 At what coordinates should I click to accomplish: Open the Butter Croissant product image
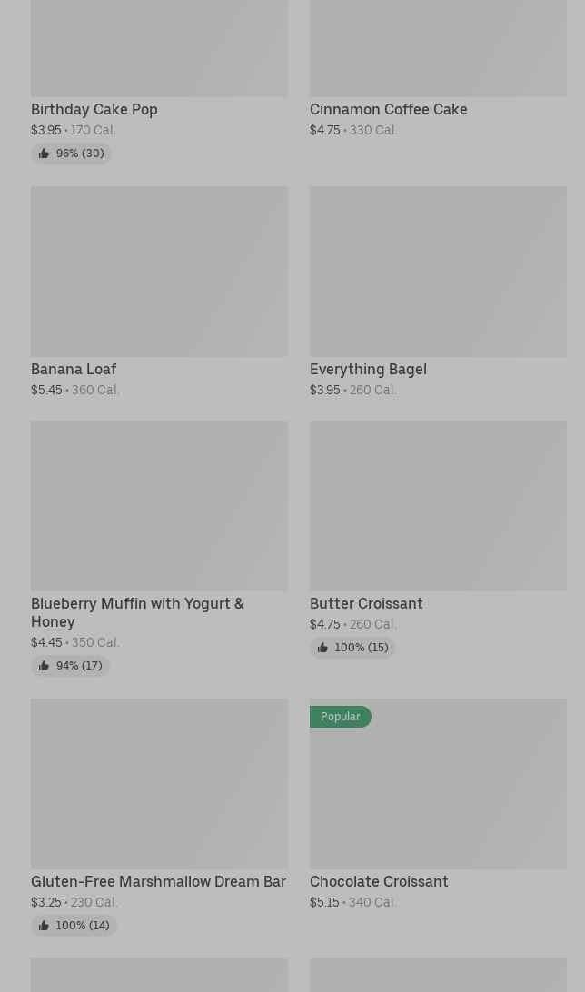(438, 506)
